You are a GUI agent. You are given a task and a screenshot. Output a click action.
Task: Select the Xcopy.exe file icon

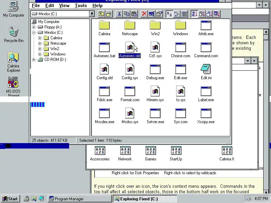(x=206, y=116)
